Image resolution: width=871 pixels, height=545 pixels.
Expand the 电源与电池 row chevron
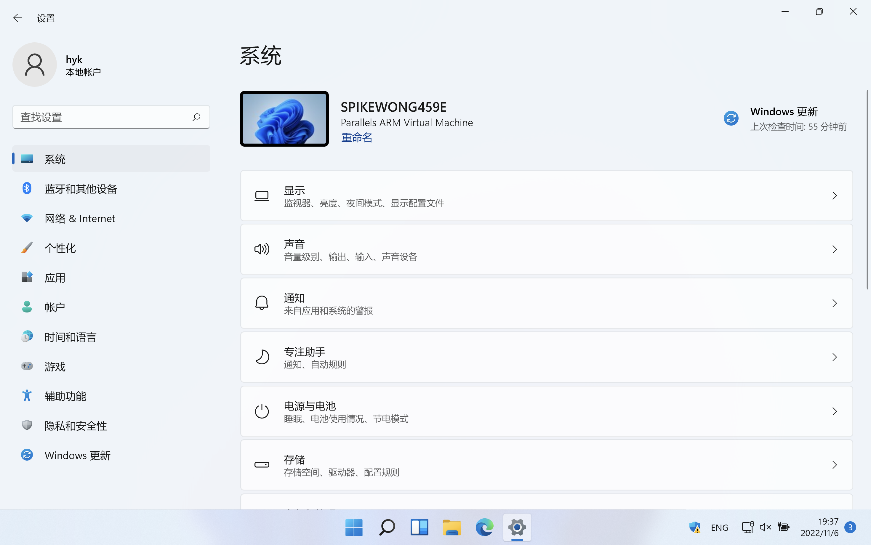click(835, 411)
